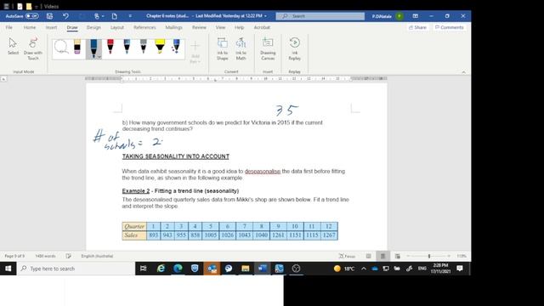The width and height of the screenshot is (544, 306).
Task: Click the English (Australia) language indicator
Action: tap(97, 256)
